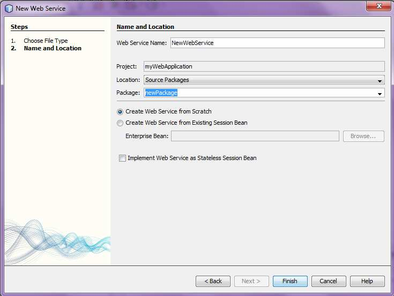Screen dimensions: 394x296
Task: Click the cube icon in the title bar
Action: pyautogui.click(x=9, y=8)
